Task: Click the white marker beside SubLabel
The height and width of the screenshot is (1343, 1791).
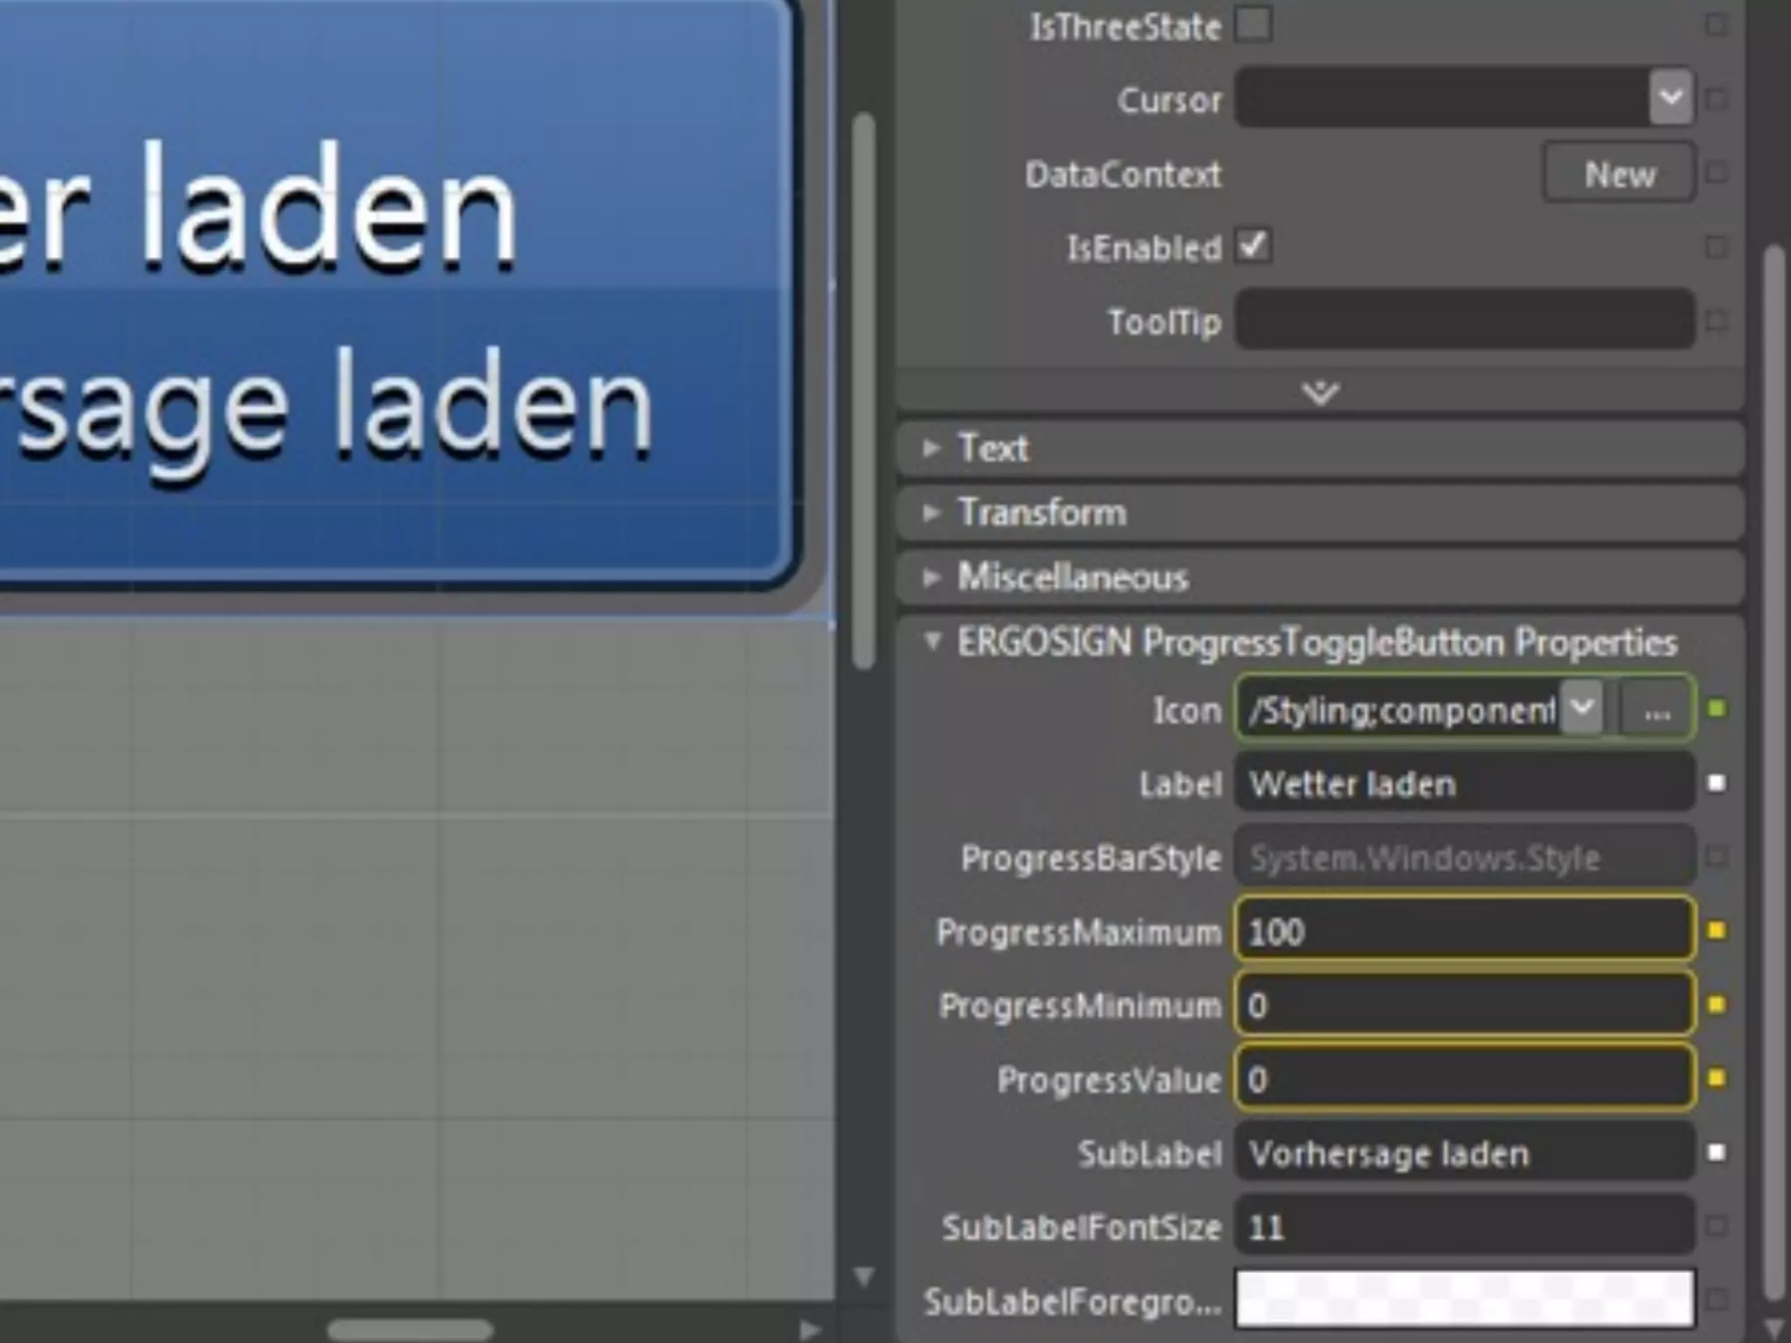Action: point(1717,1153)
